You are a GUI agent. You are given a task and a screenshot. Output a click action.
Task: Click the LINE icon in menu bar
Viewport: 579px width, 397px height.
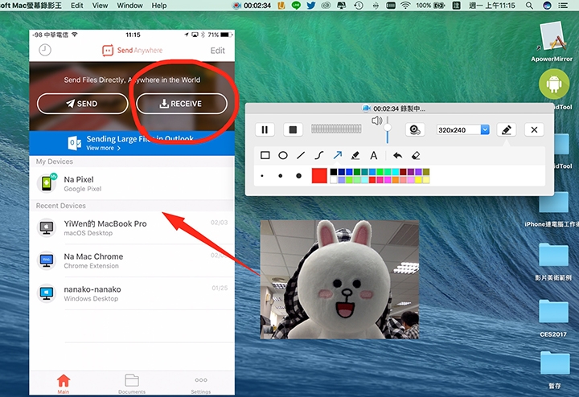pos(296,5)
